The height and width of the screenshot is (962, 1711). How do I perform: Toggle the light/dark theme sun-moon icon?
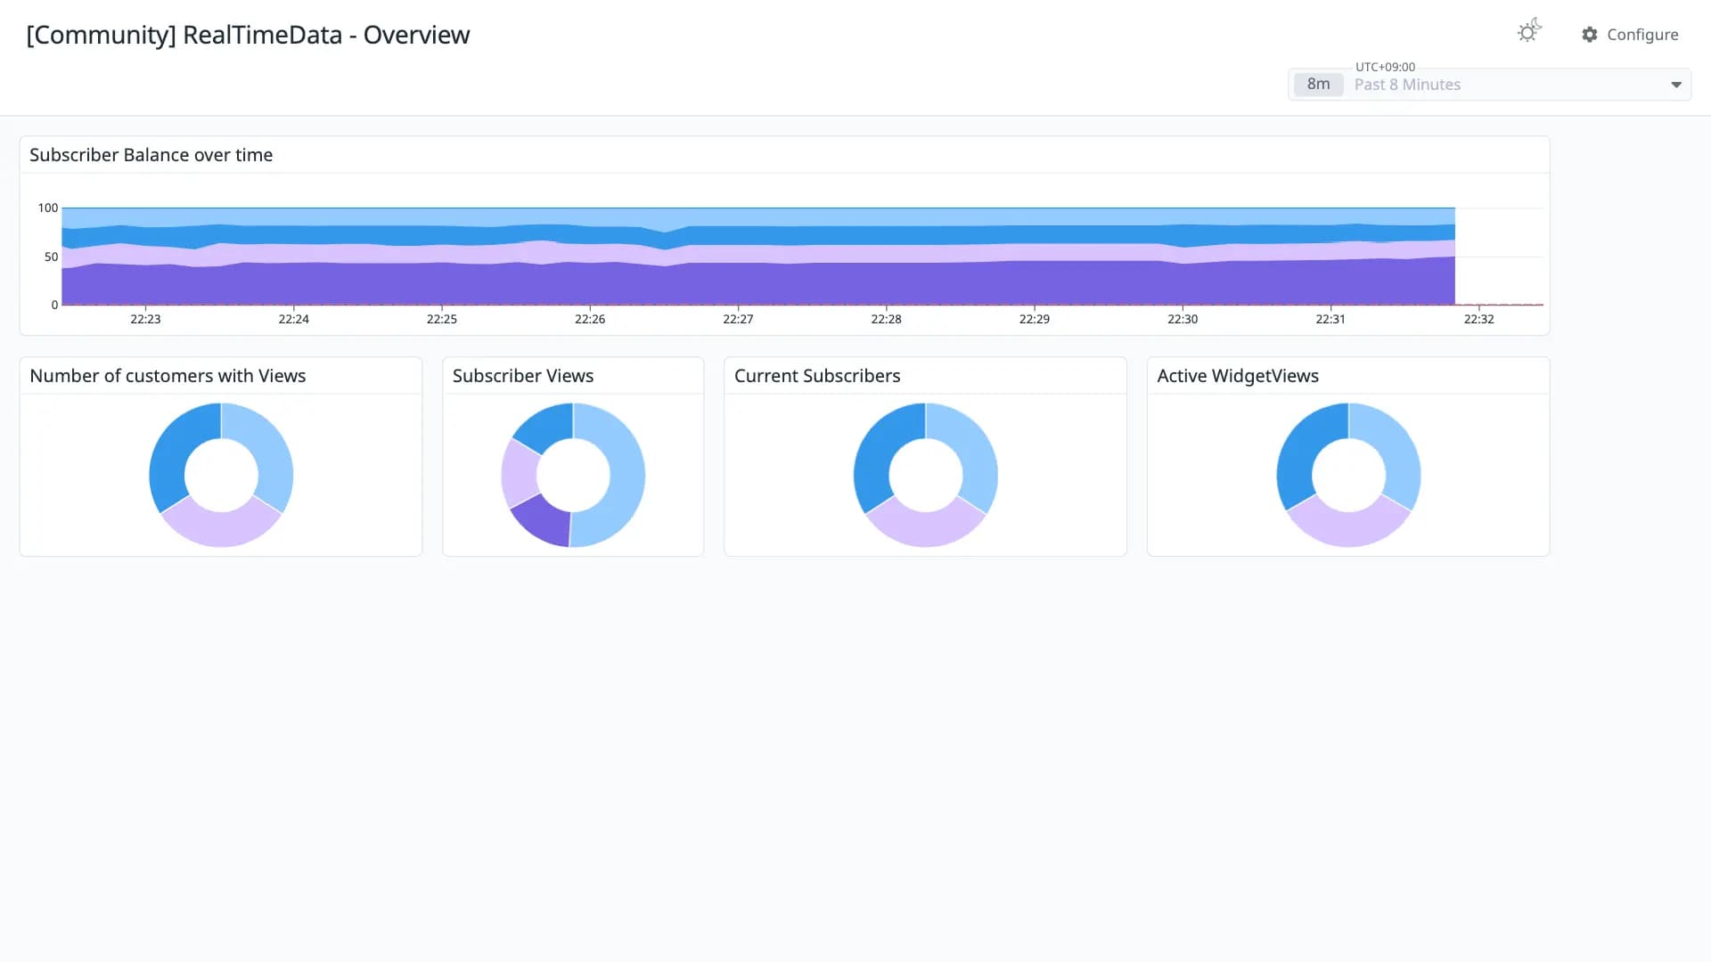point(1529,32)
